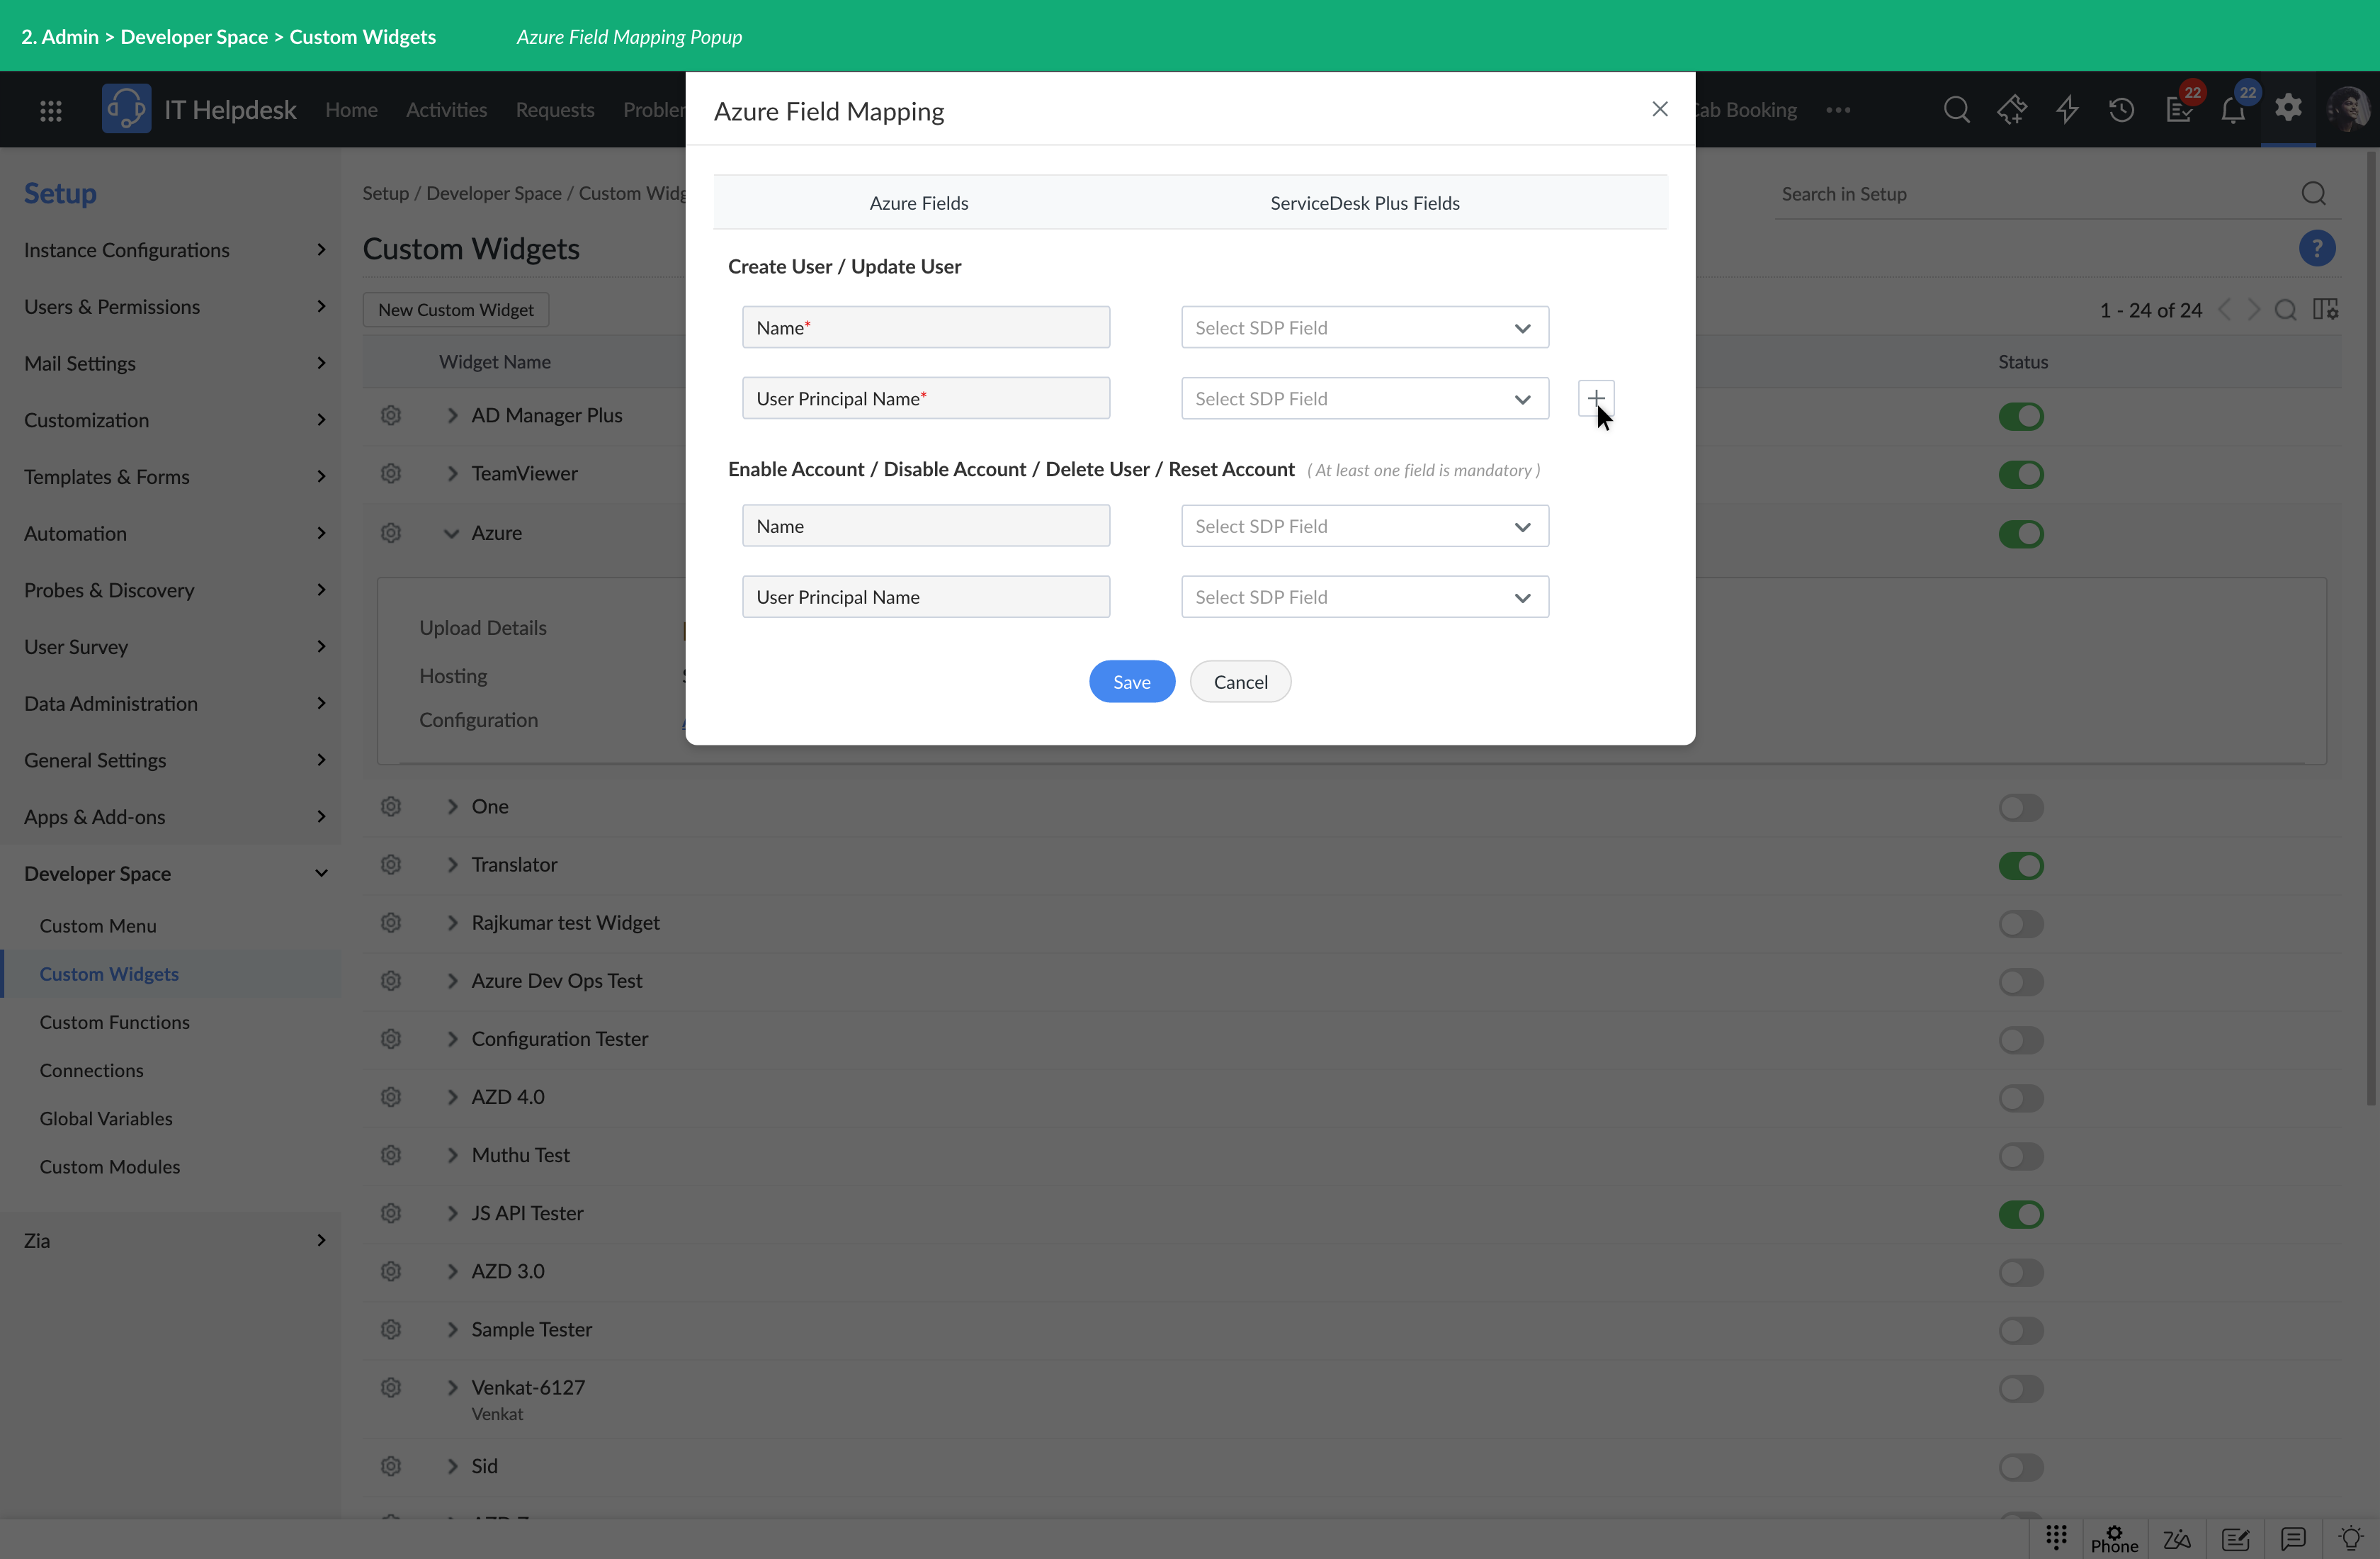This screenshot has width=2380, height=1559.
Task: Open the bottom bar dial pad grid icon
Action: 2056,1536
